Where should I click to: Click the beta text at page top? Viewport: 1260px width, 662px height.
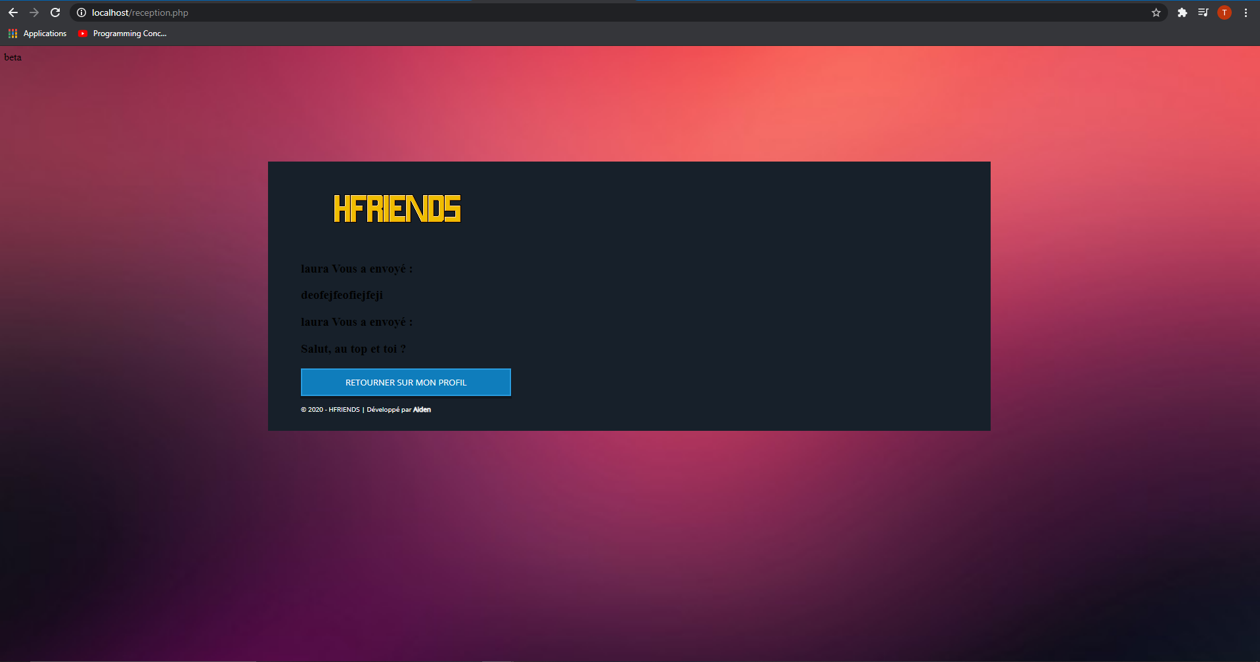pos(12,57)
